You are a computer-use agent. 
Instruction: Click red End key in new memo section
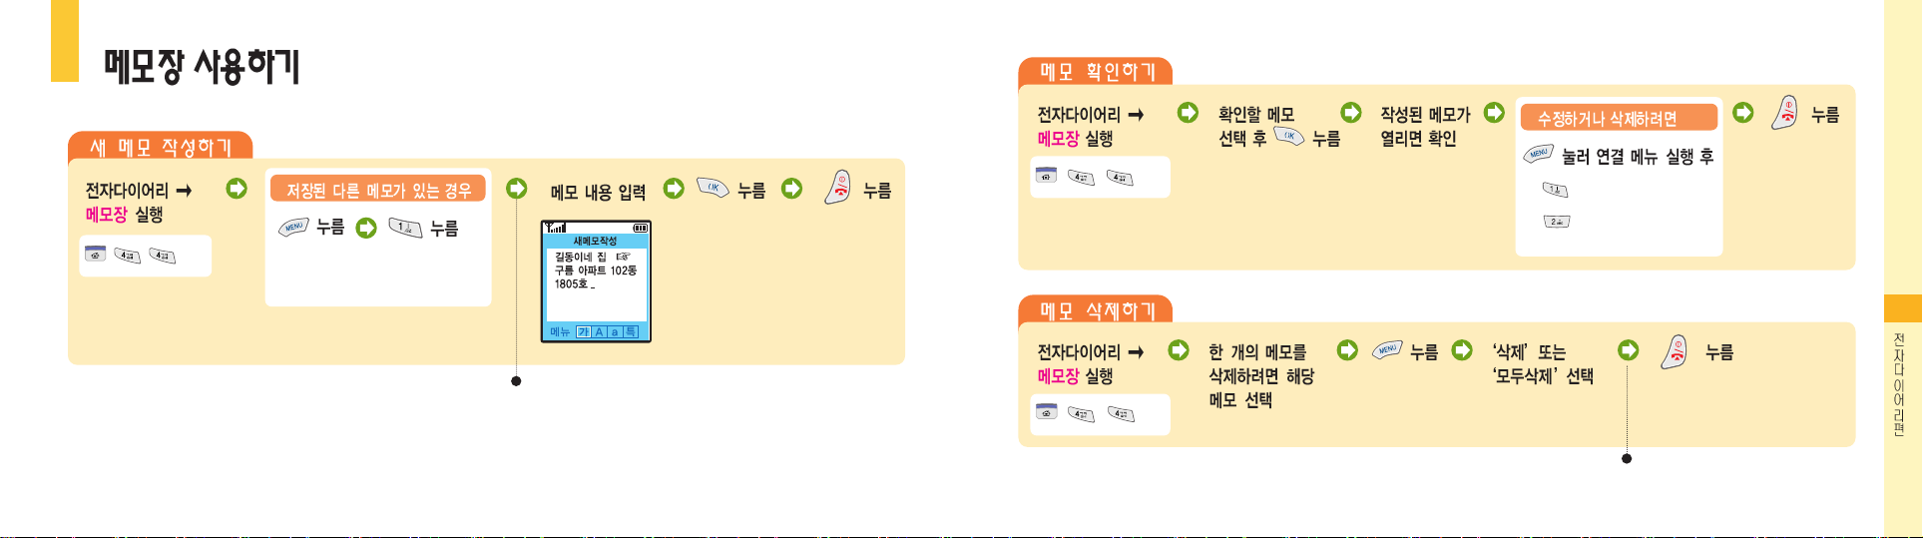(x=839, y=188)
